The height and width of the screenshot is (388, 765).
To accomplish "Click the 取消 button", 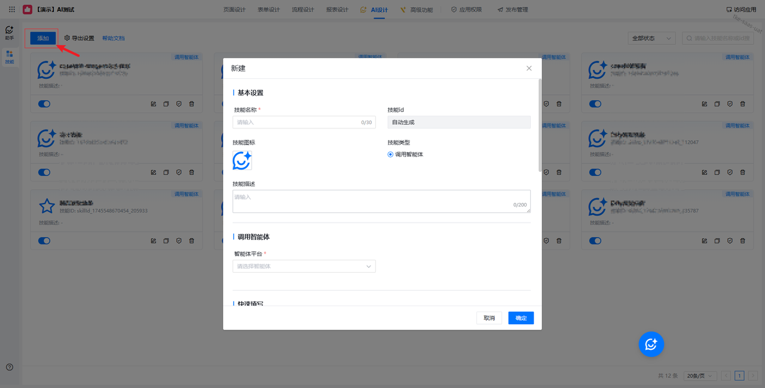I will [x=489, y=318].
